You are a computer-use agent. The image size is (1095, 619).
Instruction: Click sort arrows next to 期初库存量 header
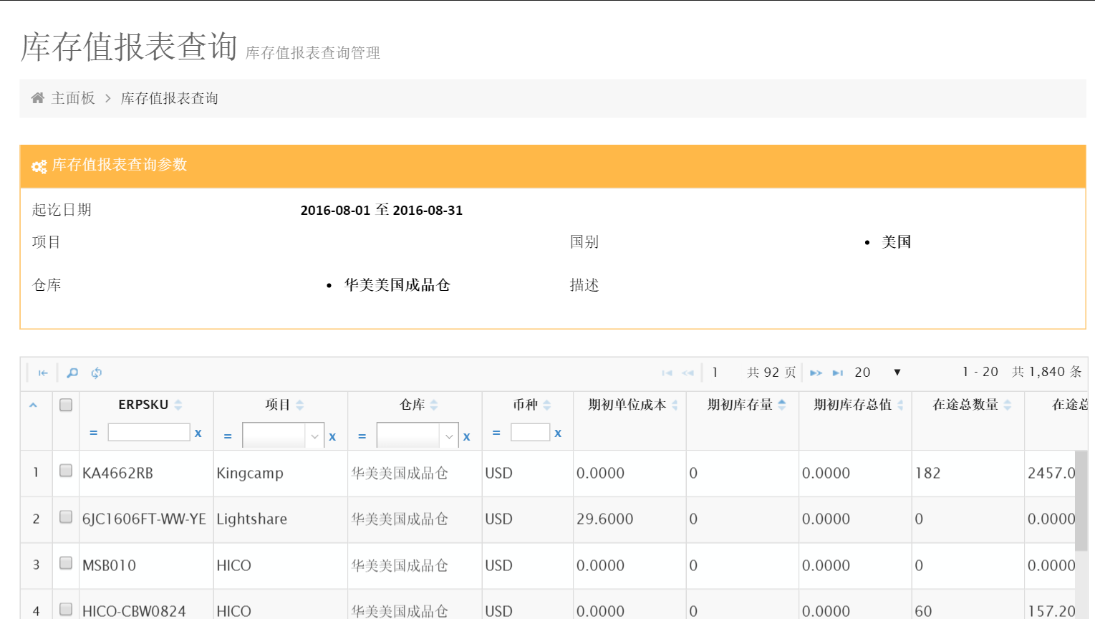pos(782,405)
